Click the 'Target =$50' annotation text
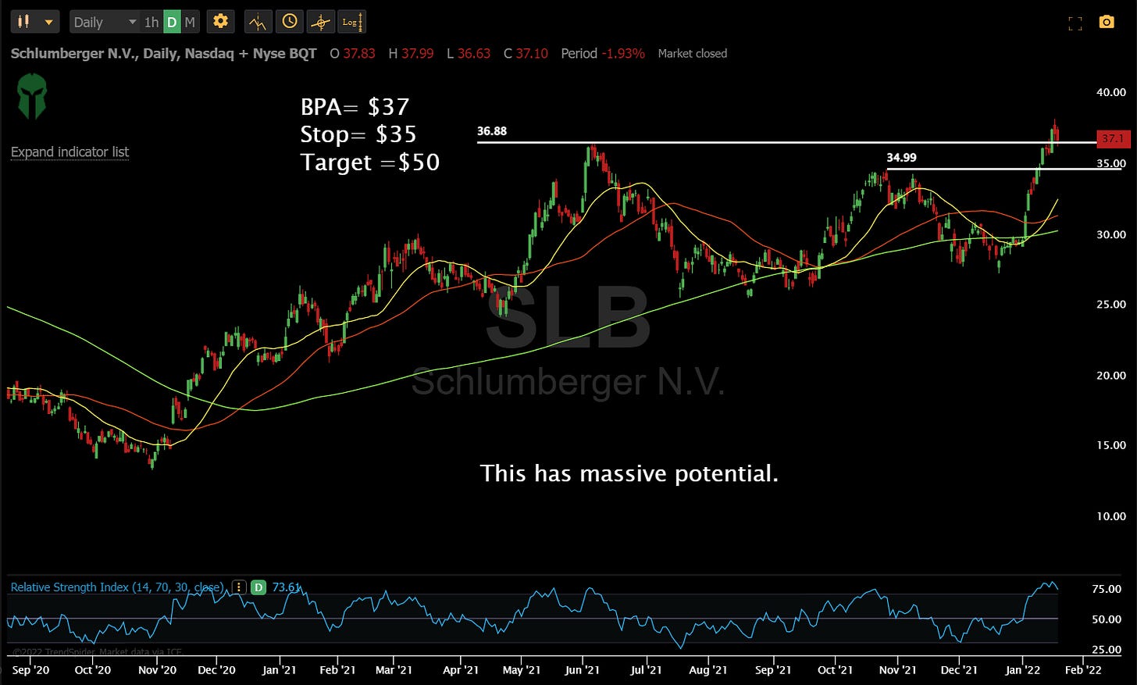1137x685 pixels. pyautogui.click(x=370, y=162)
